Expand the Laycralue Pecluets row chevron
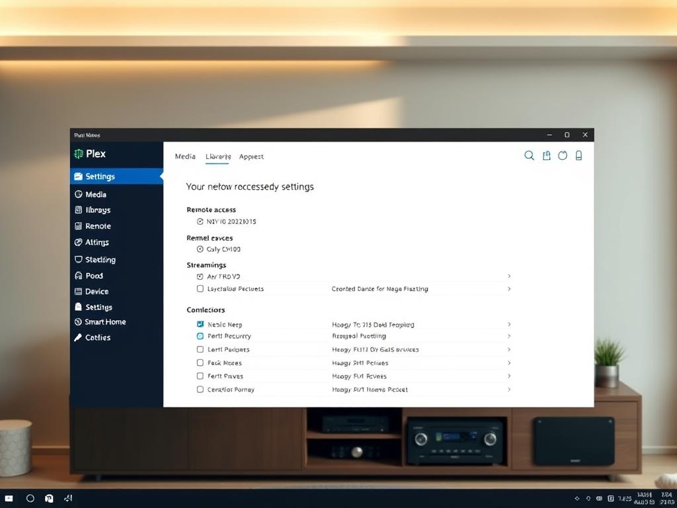Viewport: 677px width, 508px height. click(x=510, y=288)
